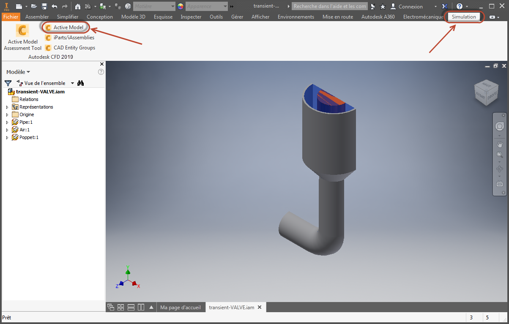Viewport: 509px width, 324px height.
Task: Open the Fichier menu
Action: coord(11,17)
